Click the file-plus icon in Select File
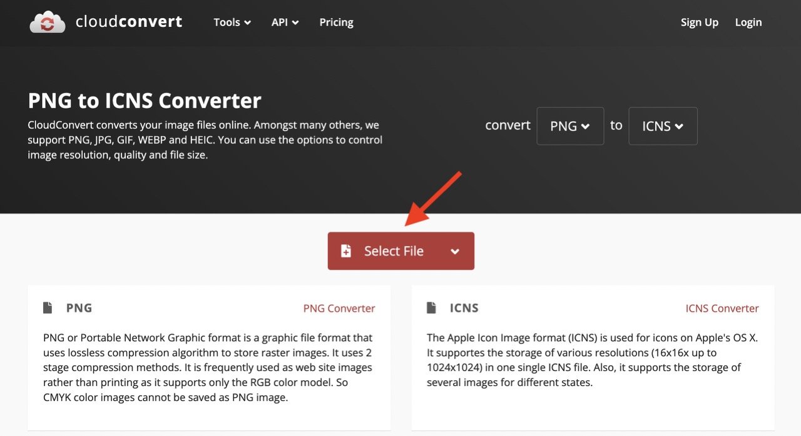 [x=345, y=251]
